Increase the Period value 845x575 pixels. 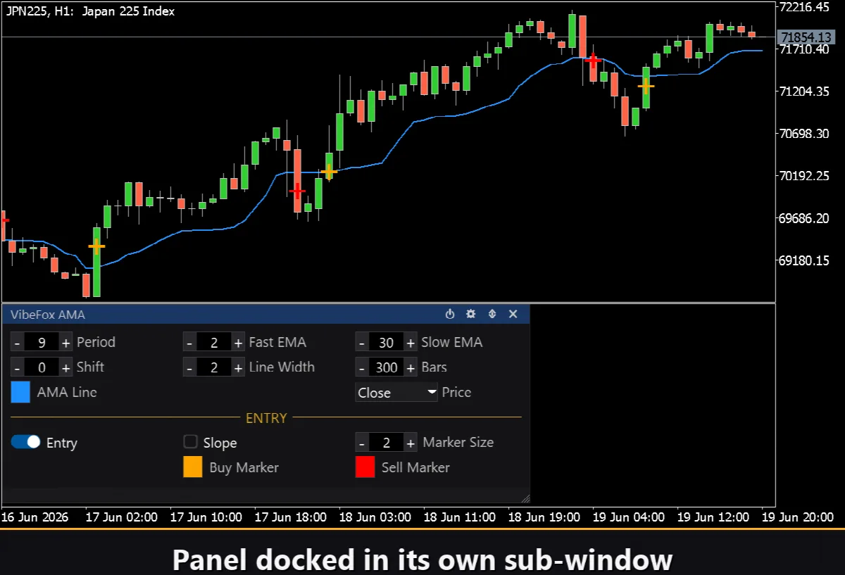click(x=66, y=343)
